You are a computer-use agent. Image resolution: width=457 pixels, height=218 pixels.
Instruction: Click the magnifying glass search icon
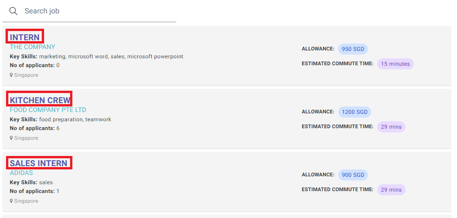tap(13, 11)
